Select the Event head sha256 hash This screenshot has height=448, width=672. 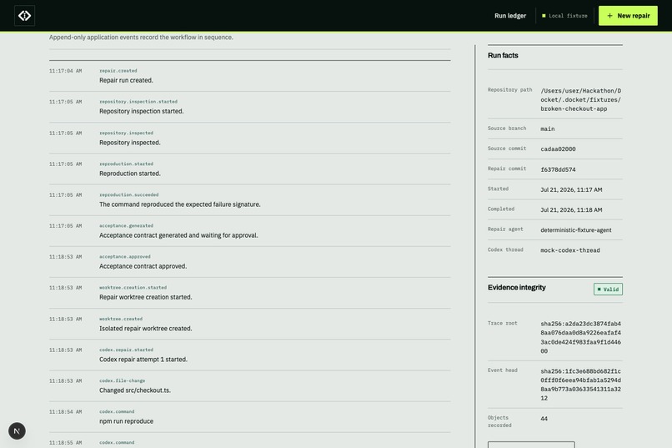[581, 385]
